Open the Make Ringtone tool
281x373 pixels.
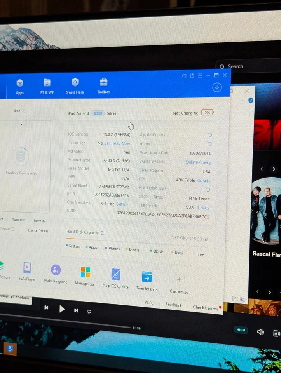coord(56,274)
